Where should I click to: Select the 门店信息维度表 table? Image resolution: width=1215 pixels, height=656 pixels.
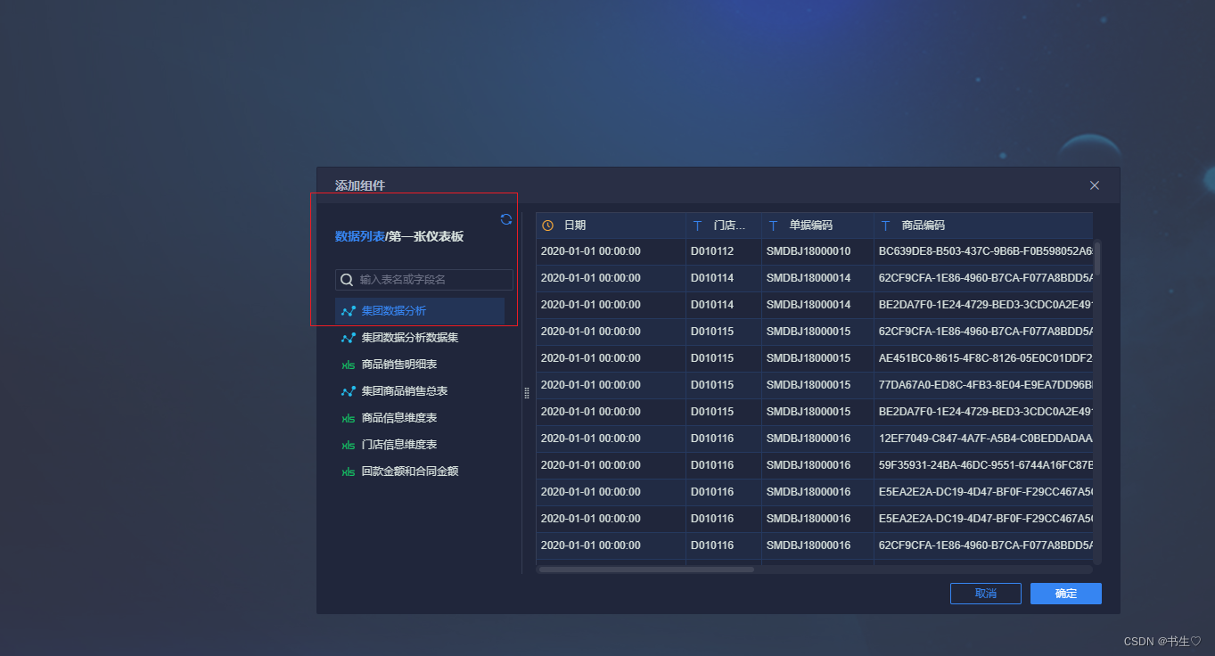click(x=420, y=445)
